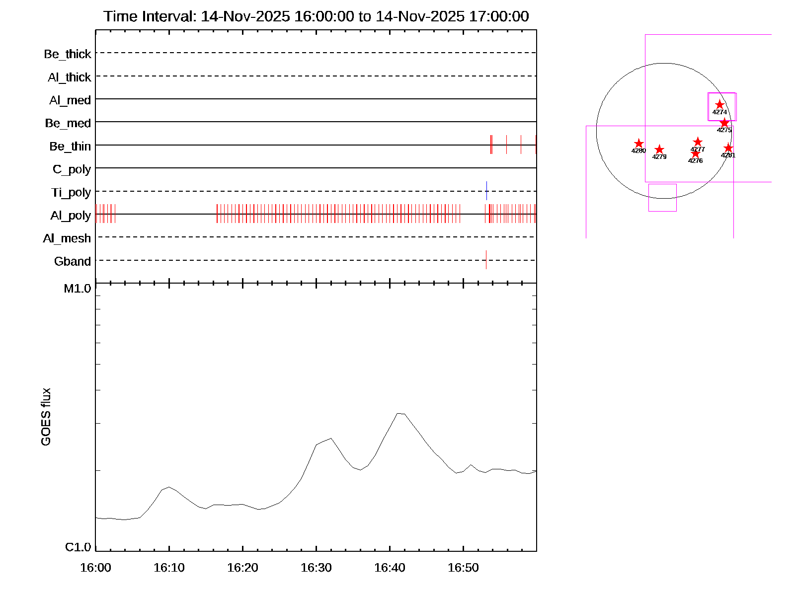Click the Be_thick filter label

coord(68,54)
